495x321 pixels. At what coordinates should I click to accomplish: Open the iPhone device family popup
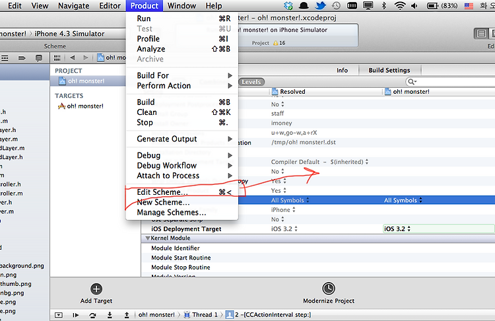(x=283, y=210)
